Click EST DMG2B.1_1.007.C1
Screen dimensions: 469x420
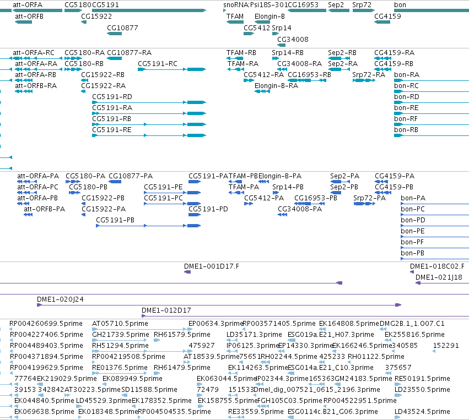pyautogui.click(x=412, y=324)
